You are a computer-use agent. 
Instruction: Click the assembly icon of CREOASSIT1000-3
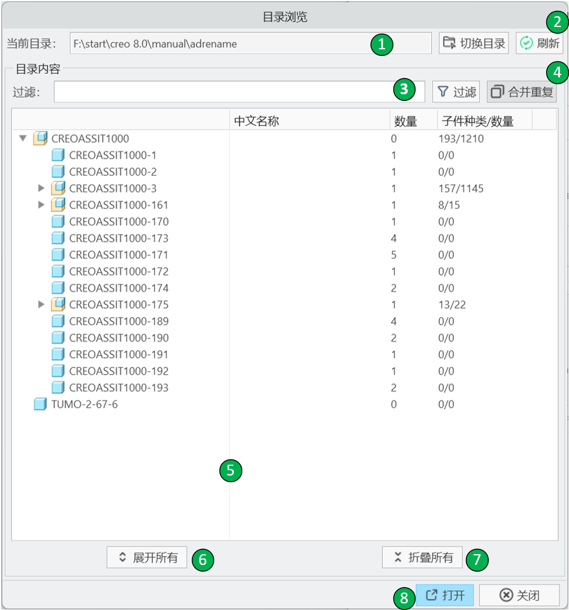58,189
